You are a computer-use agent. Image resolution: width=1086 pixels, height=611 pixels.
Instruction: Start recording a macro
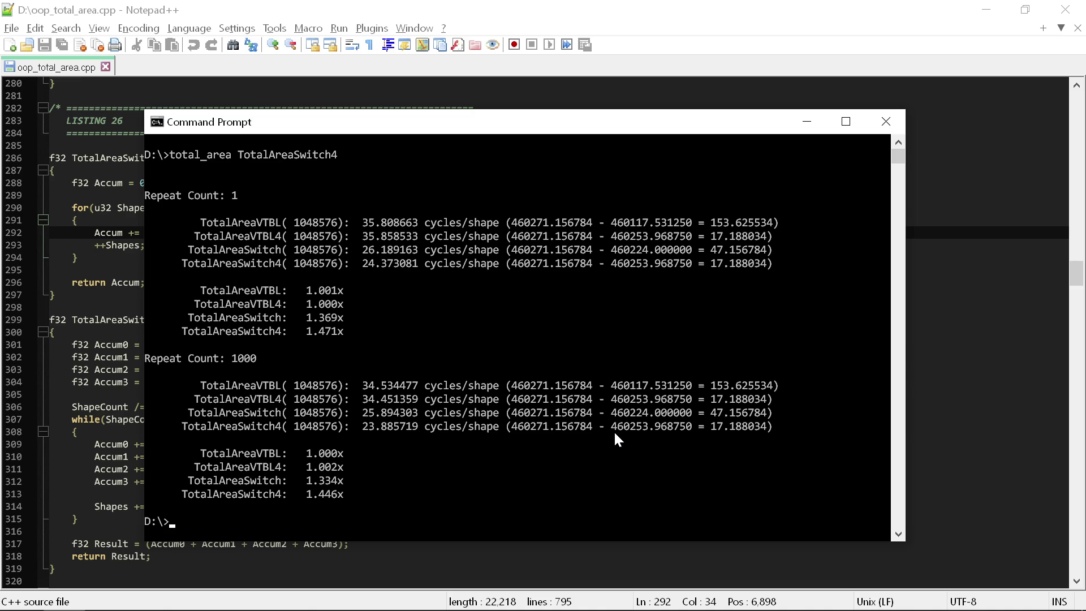click(514, 45)
